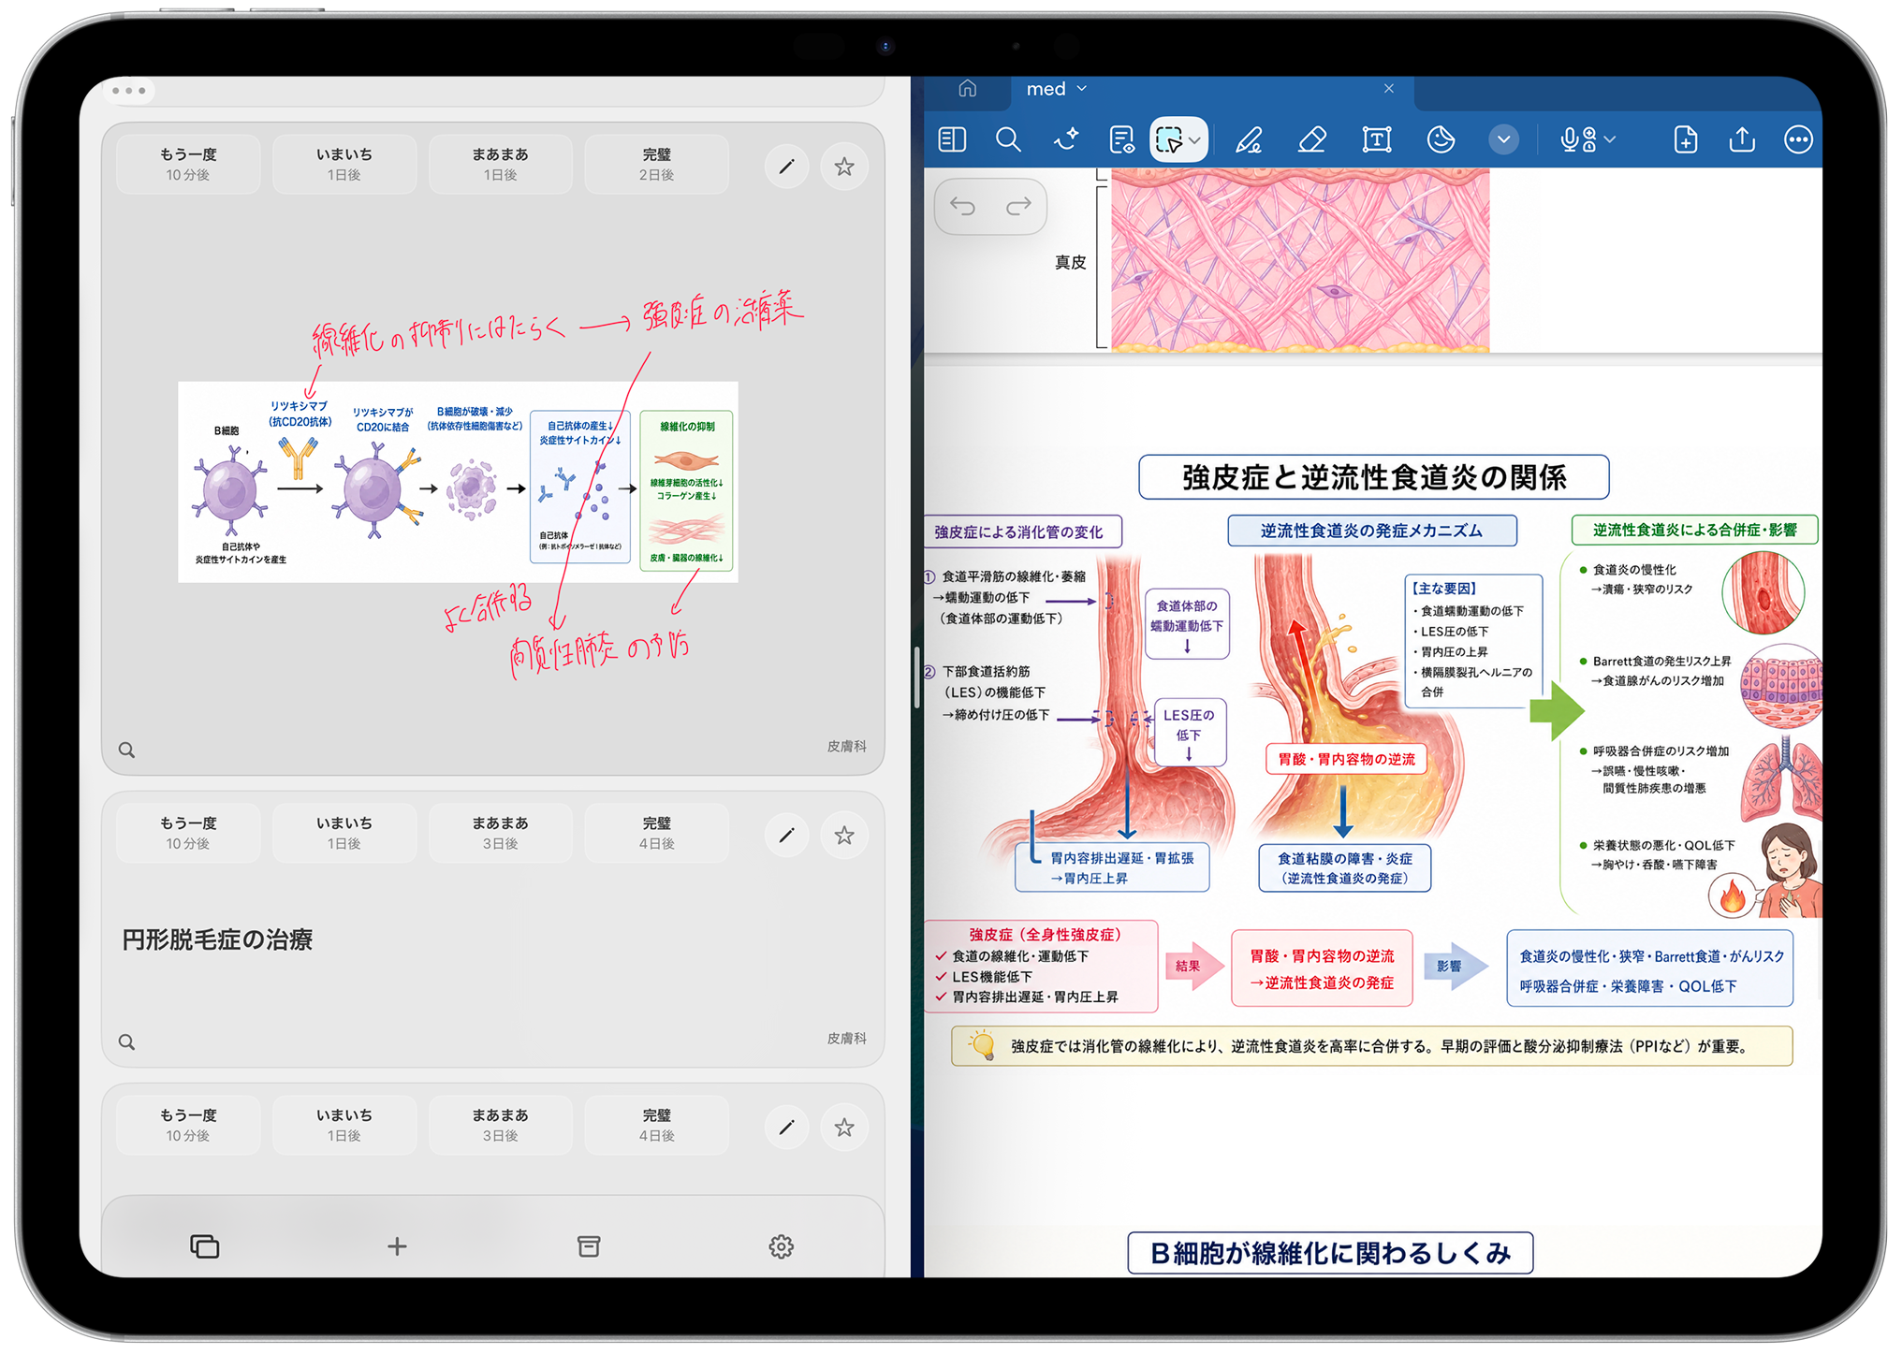Image resolution: width=1902 pixels, height=1354 pixels.
Task: Rate bottom card もう一度 10分後
Action: [x=188, y=1125]
